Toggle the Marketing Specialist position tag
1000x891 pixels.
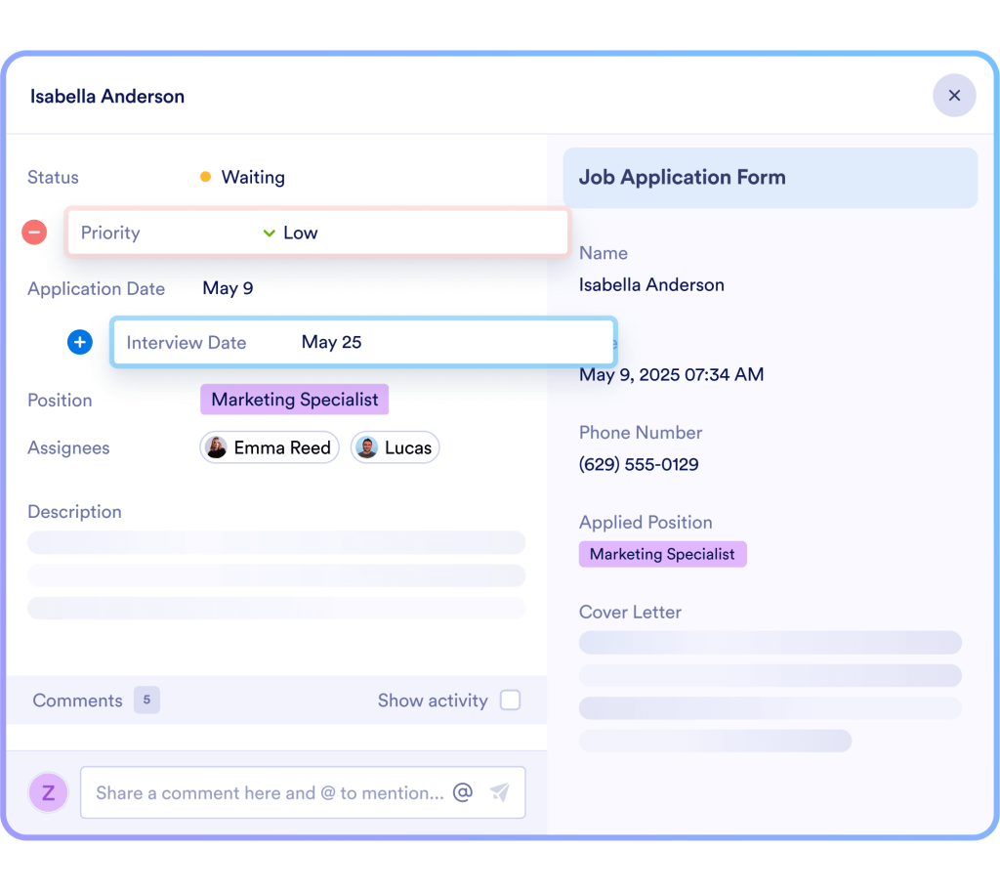pos(294,400)
